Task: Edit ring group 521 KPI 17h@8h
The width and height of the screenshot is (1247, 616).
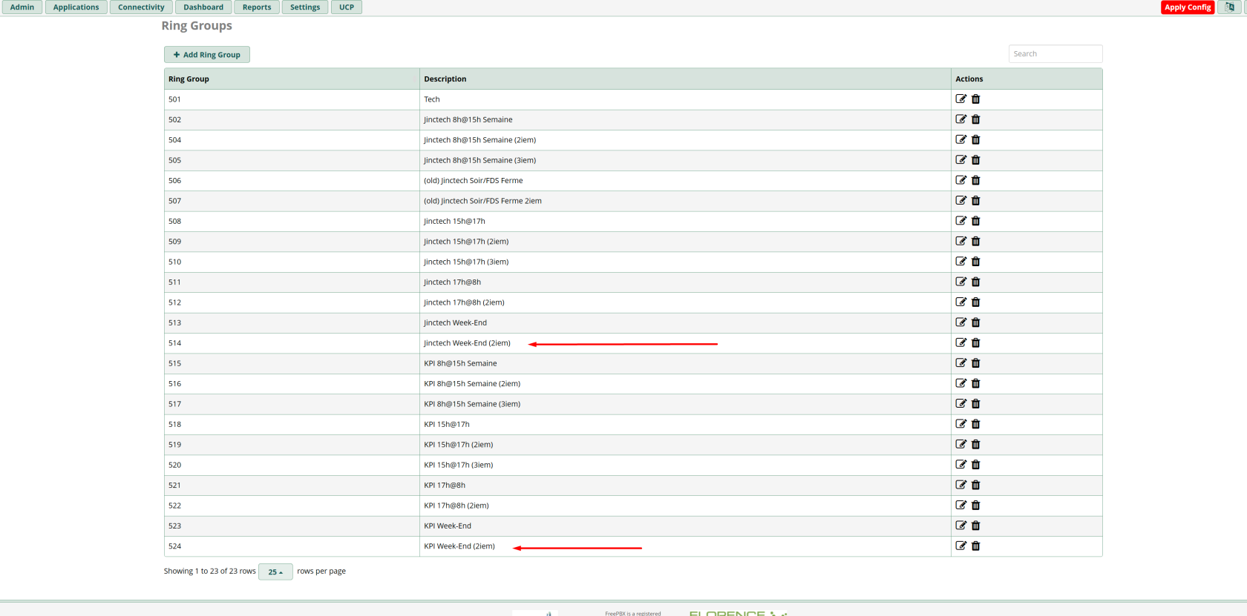Action: (x=961, y=485)
